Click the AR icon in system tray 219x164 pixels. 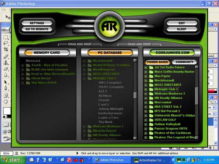[179, 160]
